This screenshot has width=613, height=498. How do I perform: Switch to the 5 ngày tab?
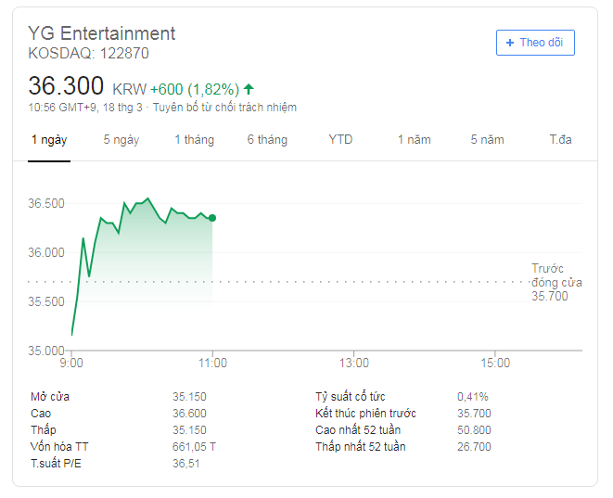[121, 140]
